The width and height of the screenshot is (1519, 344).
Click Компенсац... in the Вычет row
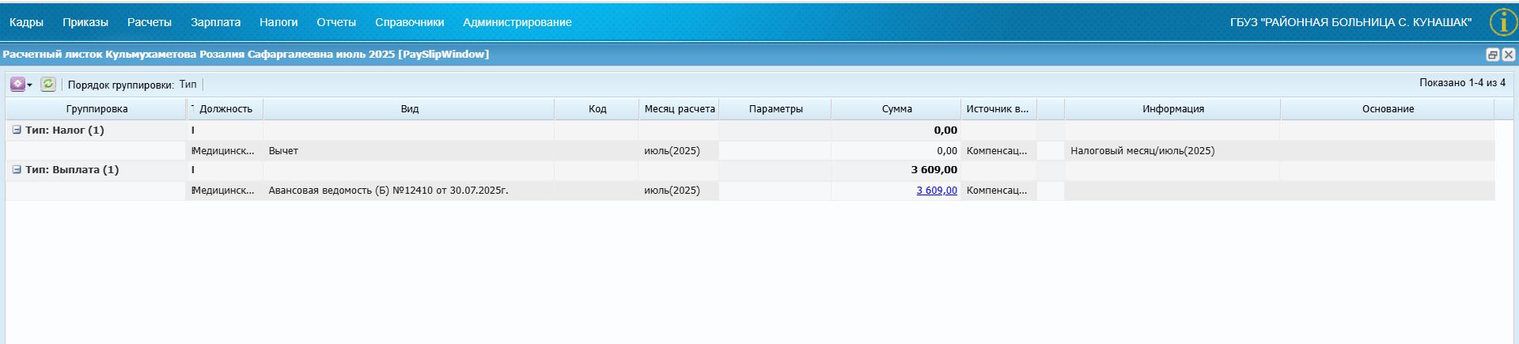coord(998,151)
